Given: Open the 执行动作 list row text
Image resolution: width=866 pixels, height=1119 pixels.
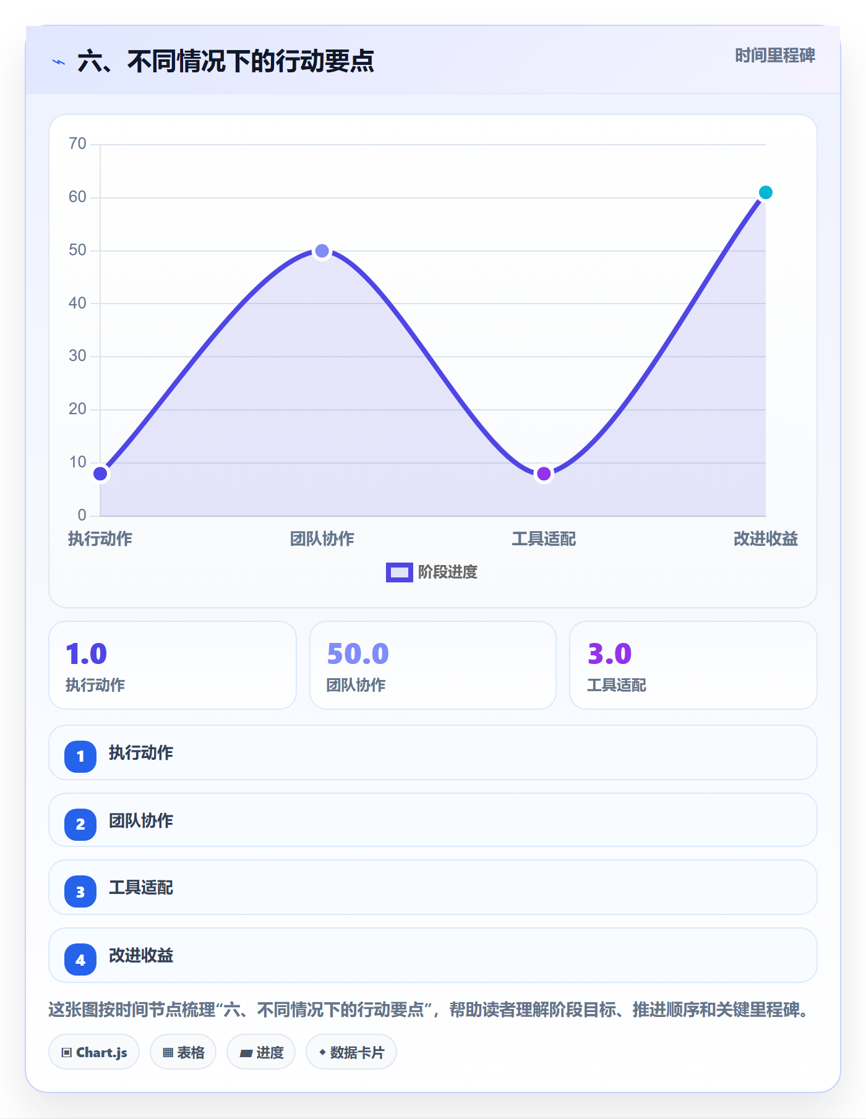Looking at the screenshot, I should click(141, 753).
